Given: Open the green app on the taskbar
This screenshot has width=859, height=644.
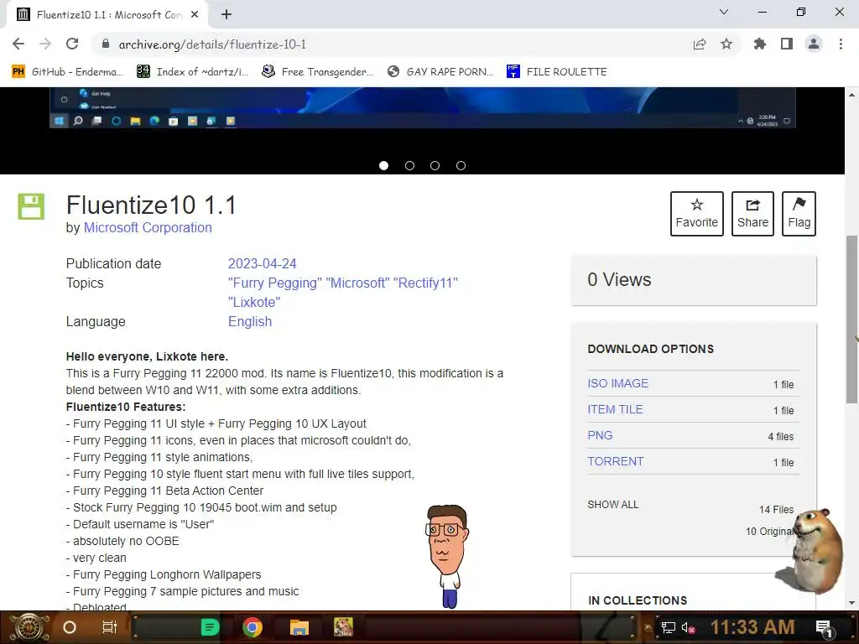Looking at the screenshot, I should [x=211, y=627].
